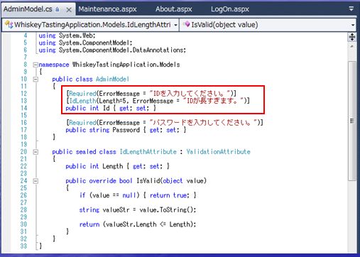Switch to the LogOn.aspx tab

coord(230,9)
